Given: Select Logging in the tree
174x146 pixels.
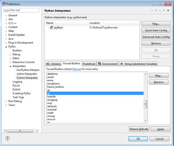Looking at the screenshot, I should pyautogui.click(x=17, y=82).
